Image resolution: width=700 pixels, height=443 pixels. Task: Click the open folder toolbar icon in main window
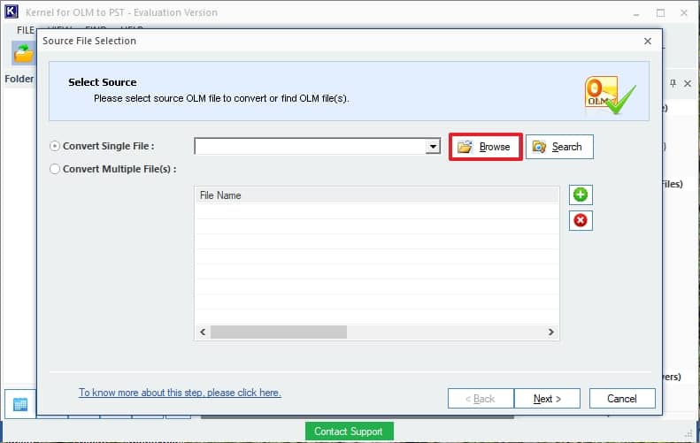[23, 54]
